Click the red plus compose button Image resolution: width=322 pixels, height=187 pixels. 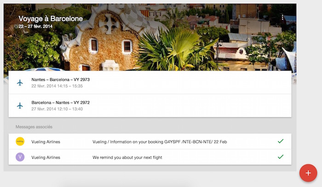click(x=308, y=173)
